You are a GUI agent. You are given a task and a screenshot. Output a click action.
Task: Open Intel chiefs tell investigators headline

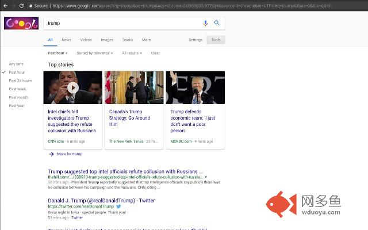(x=72, y=121)
